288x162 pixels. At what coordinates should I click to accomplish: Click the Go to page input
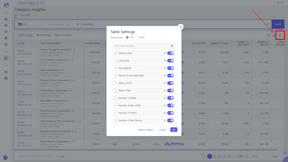pos(265,156)
